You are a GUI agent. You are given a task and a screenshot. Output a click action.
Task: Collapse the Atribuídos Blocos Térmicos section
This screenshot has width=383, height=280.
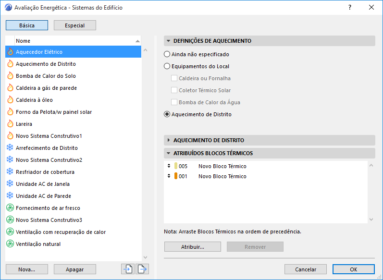click(169, 153)
